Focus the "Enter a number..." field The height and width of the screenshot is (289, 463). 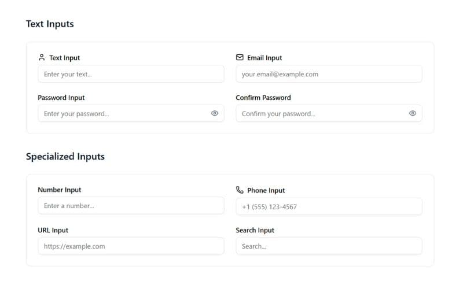tap(131, 206)
